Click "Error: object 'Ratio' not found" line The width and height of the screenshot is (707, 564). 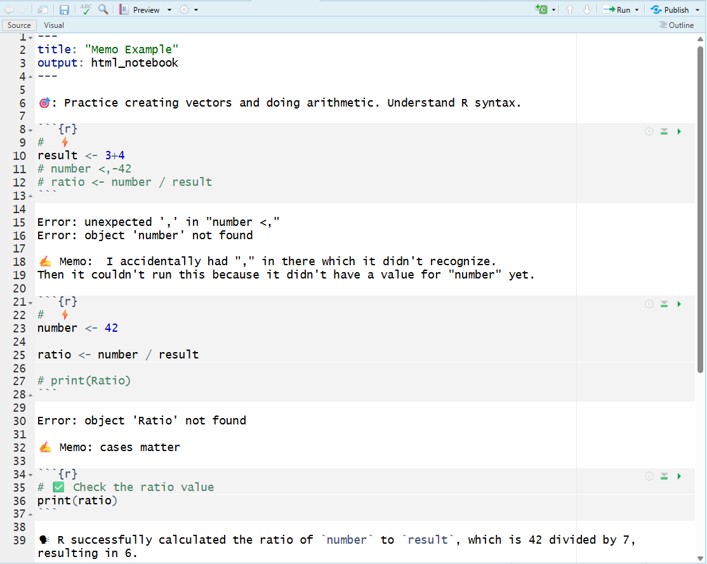[142, 421]
